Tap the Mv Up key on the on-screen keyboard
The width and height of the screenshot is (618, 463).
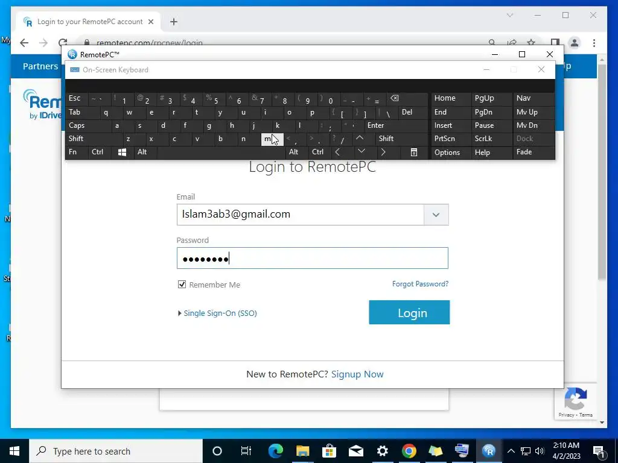(534, 112)
